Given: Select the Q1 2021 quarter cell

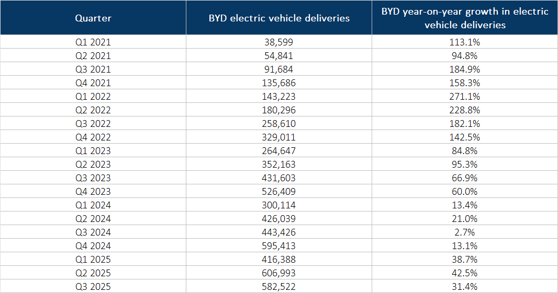Looking at the screenshot, I should click(x=93, y=42).
